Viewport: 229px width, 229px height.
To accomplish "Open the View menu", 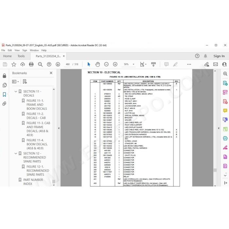I will click(x=17, y=50).
